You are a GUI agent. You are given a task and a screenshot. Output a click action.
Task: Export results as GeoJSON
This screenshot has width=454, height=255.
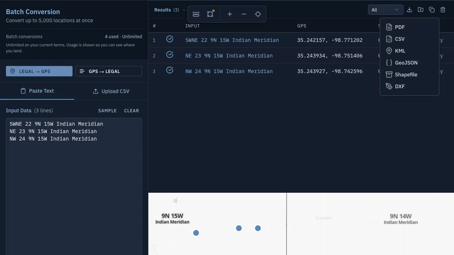[x=409, y=63]
